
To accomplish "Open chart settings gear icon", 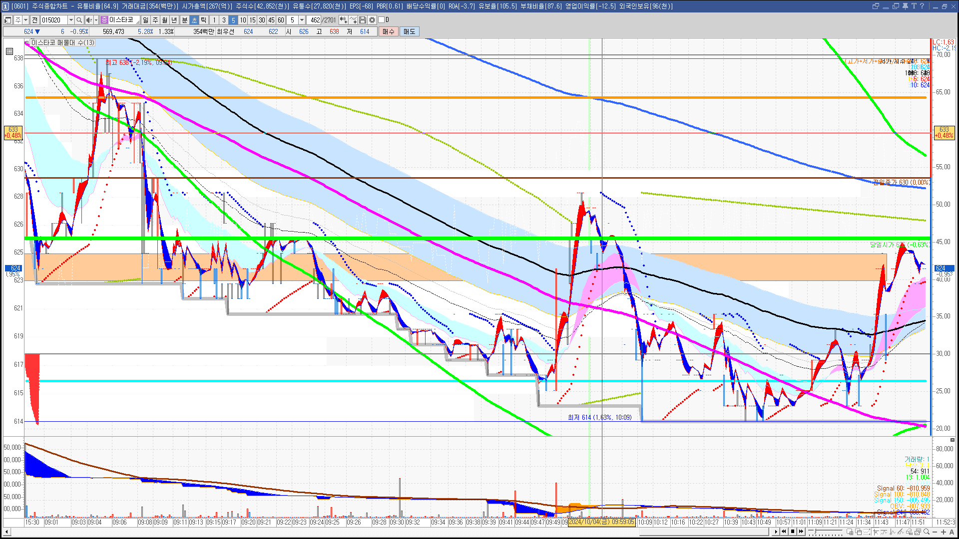I will tap(372, 20).
